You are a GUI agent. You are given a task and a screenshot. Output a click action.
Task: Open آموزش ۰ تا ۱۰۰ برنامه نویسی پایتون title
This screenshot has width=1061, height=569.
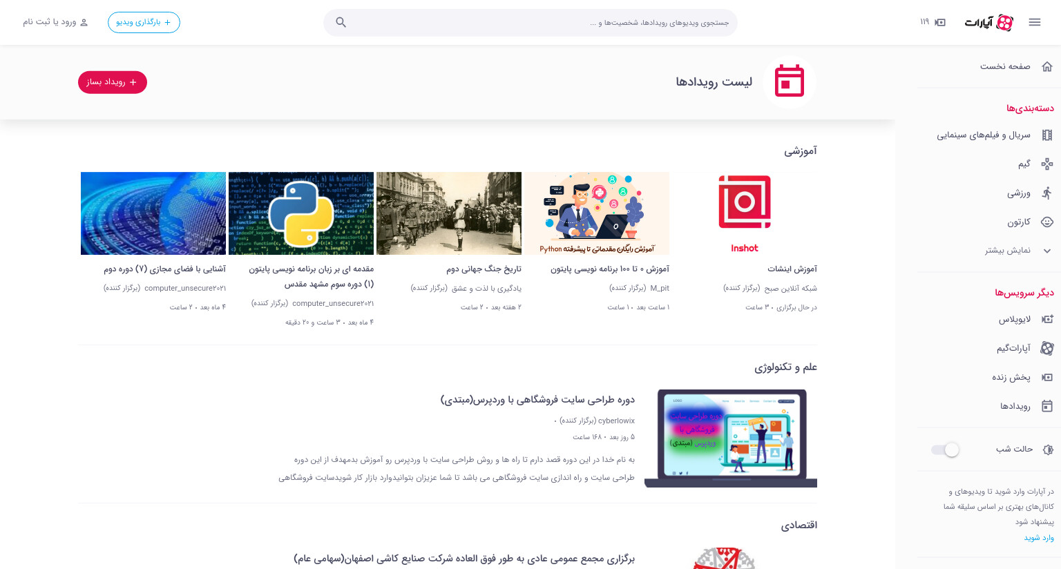(x=610, y=269)
